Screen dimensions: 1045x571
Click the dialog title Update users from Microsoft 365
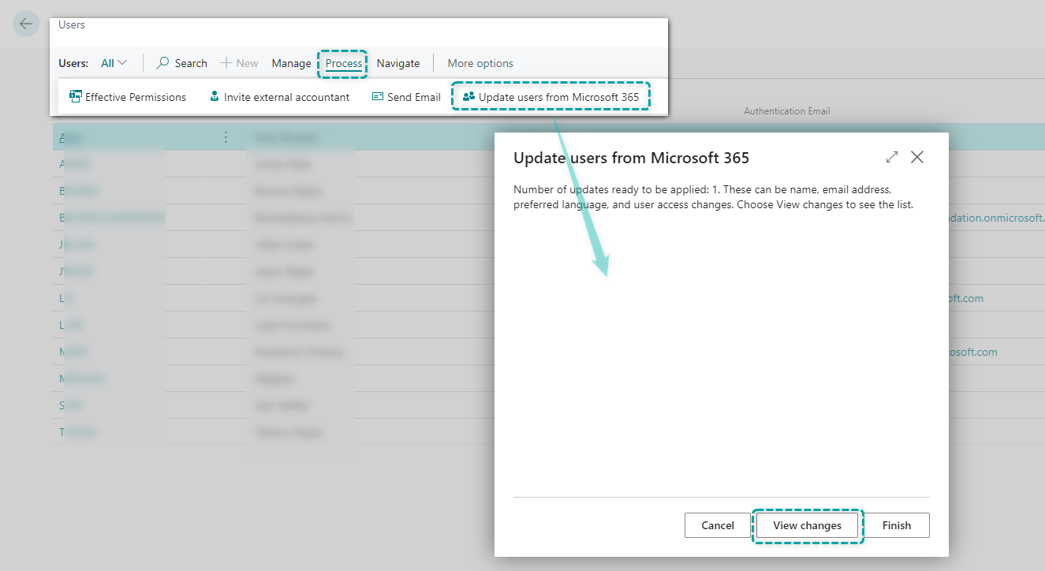click(631, 158)
